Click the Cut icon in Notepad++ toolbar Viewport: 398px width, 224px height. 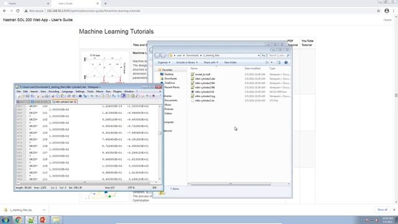click(x=53, y=96)
